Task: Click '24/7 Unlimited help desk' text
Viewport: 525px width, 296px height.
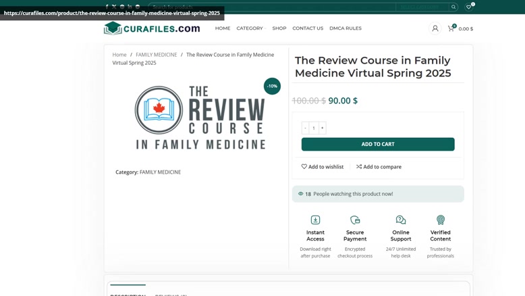Action: click(x=400, y=253)
